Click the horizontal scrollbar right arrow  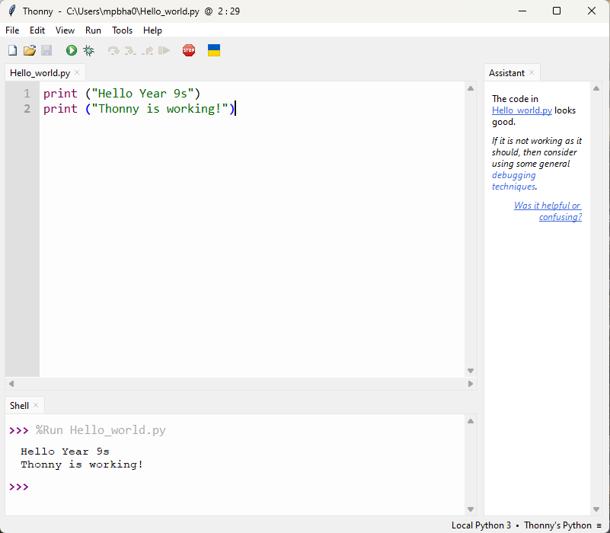(x=470, y=384)
